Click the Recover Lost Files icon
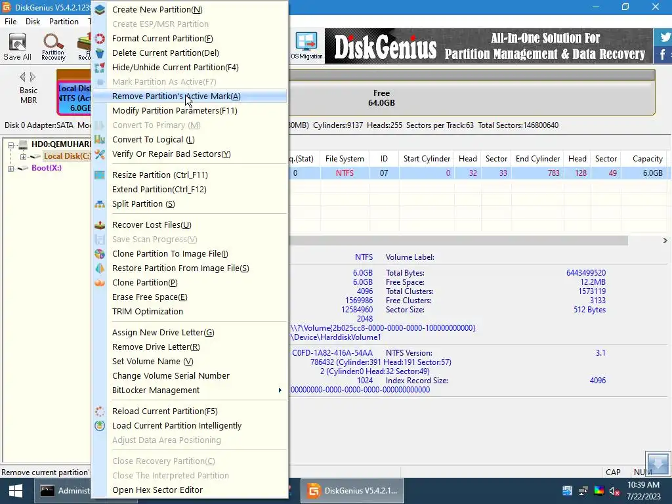 (x=100, y=225)
